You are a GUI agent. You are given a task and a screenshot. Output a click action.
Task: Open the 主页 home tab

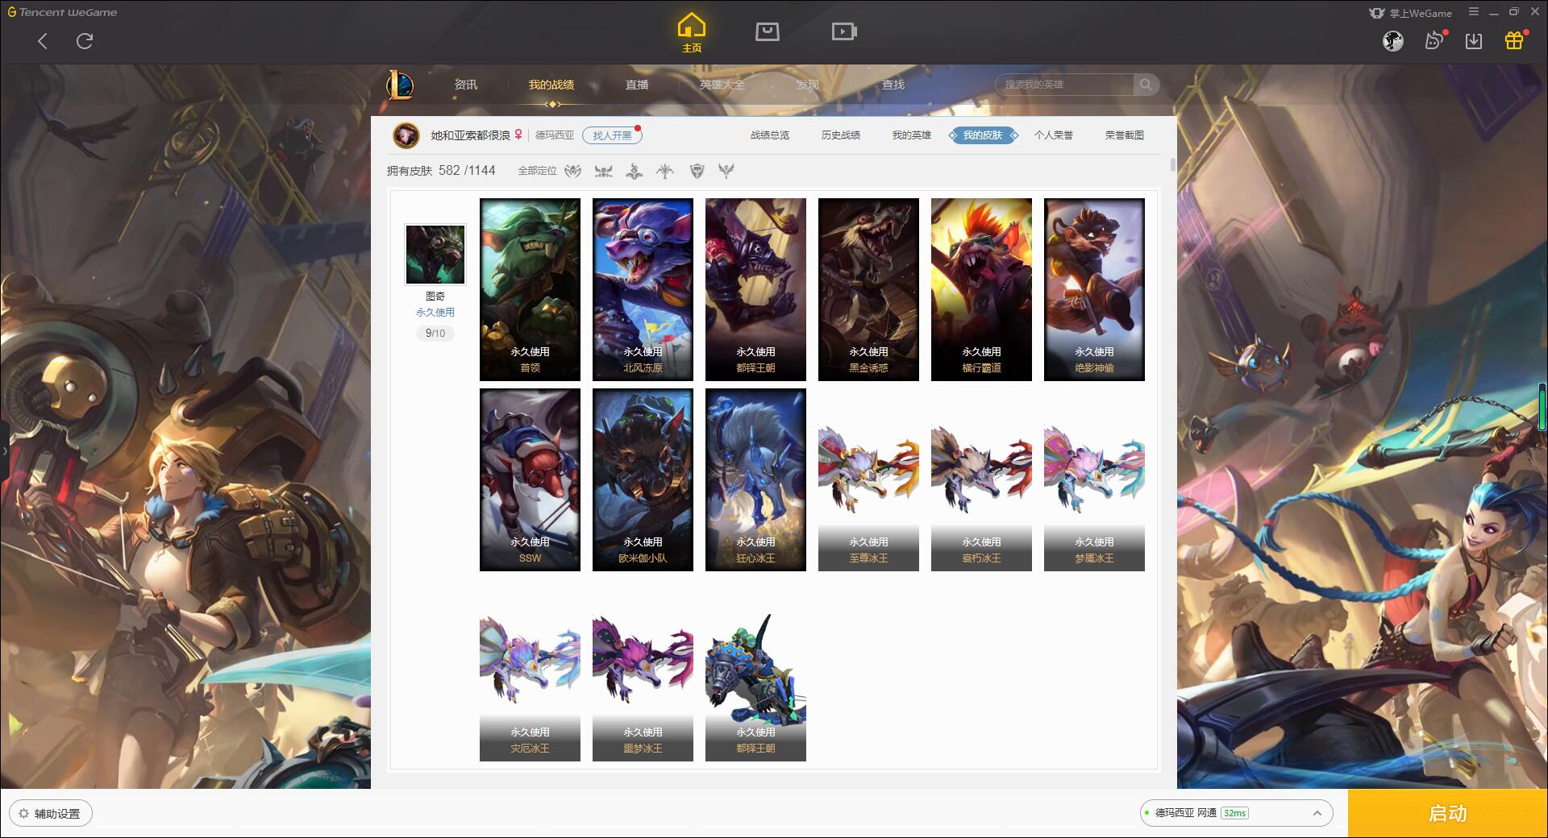point(691,34)
